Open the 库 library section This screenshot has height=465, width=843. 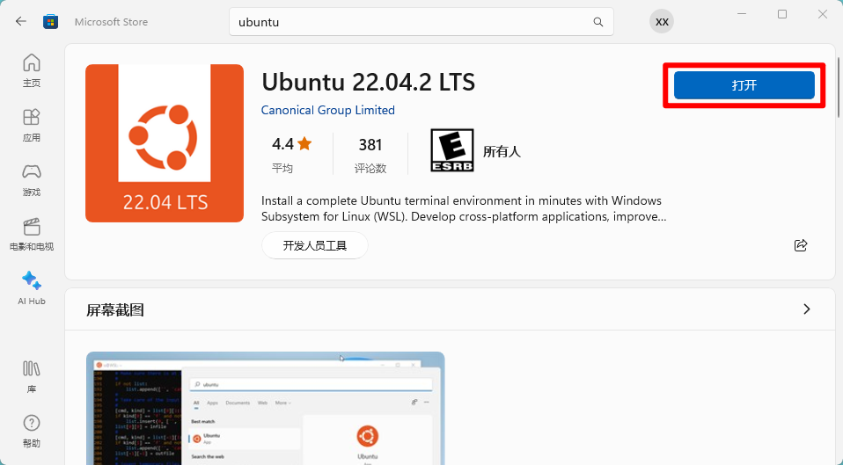(32, 377)
